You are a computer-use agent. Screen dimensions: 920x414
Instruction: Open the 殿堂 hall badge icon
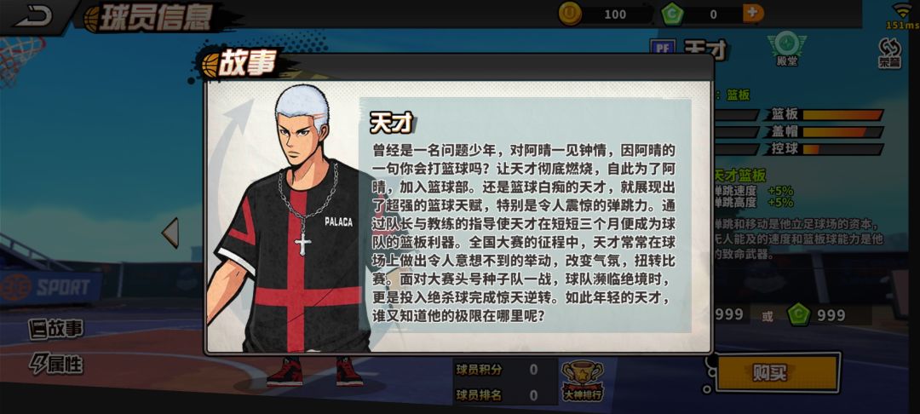[x=786, y=48]
